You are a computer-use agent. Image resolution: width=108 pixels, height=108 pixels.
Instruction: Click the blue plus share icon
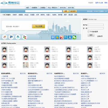(53, 37)
